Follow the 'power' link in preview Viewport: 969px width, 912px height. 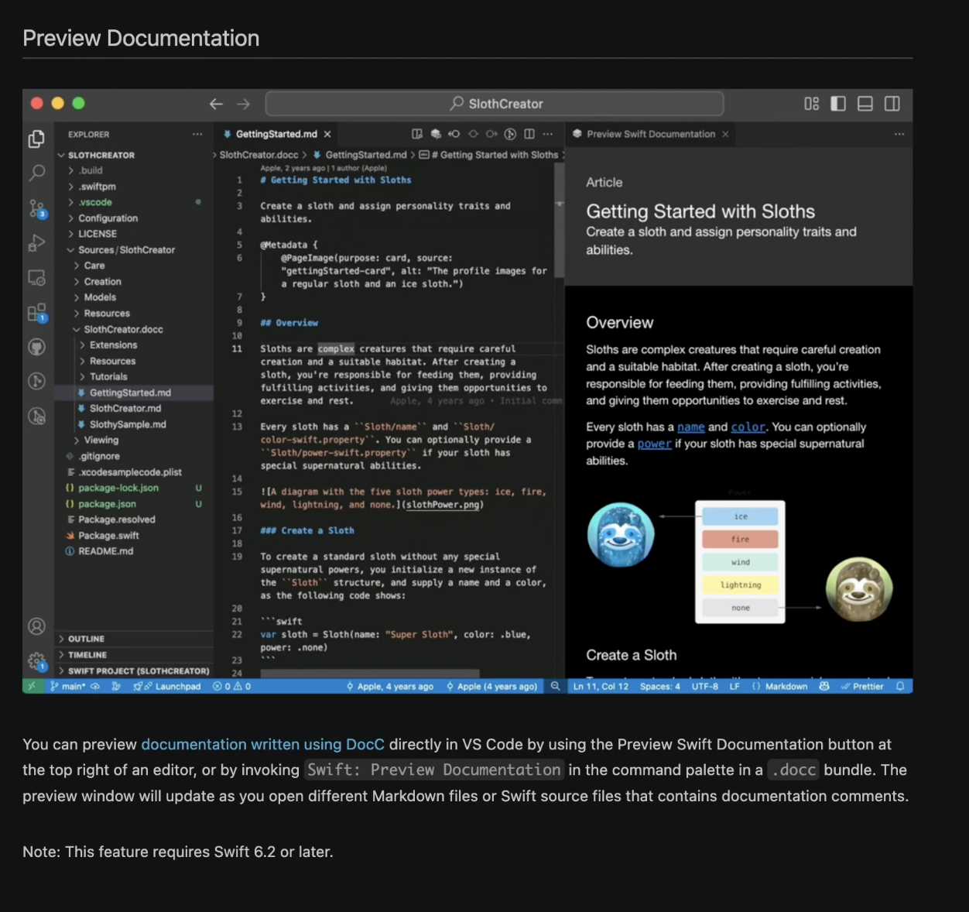pos(654,444)
